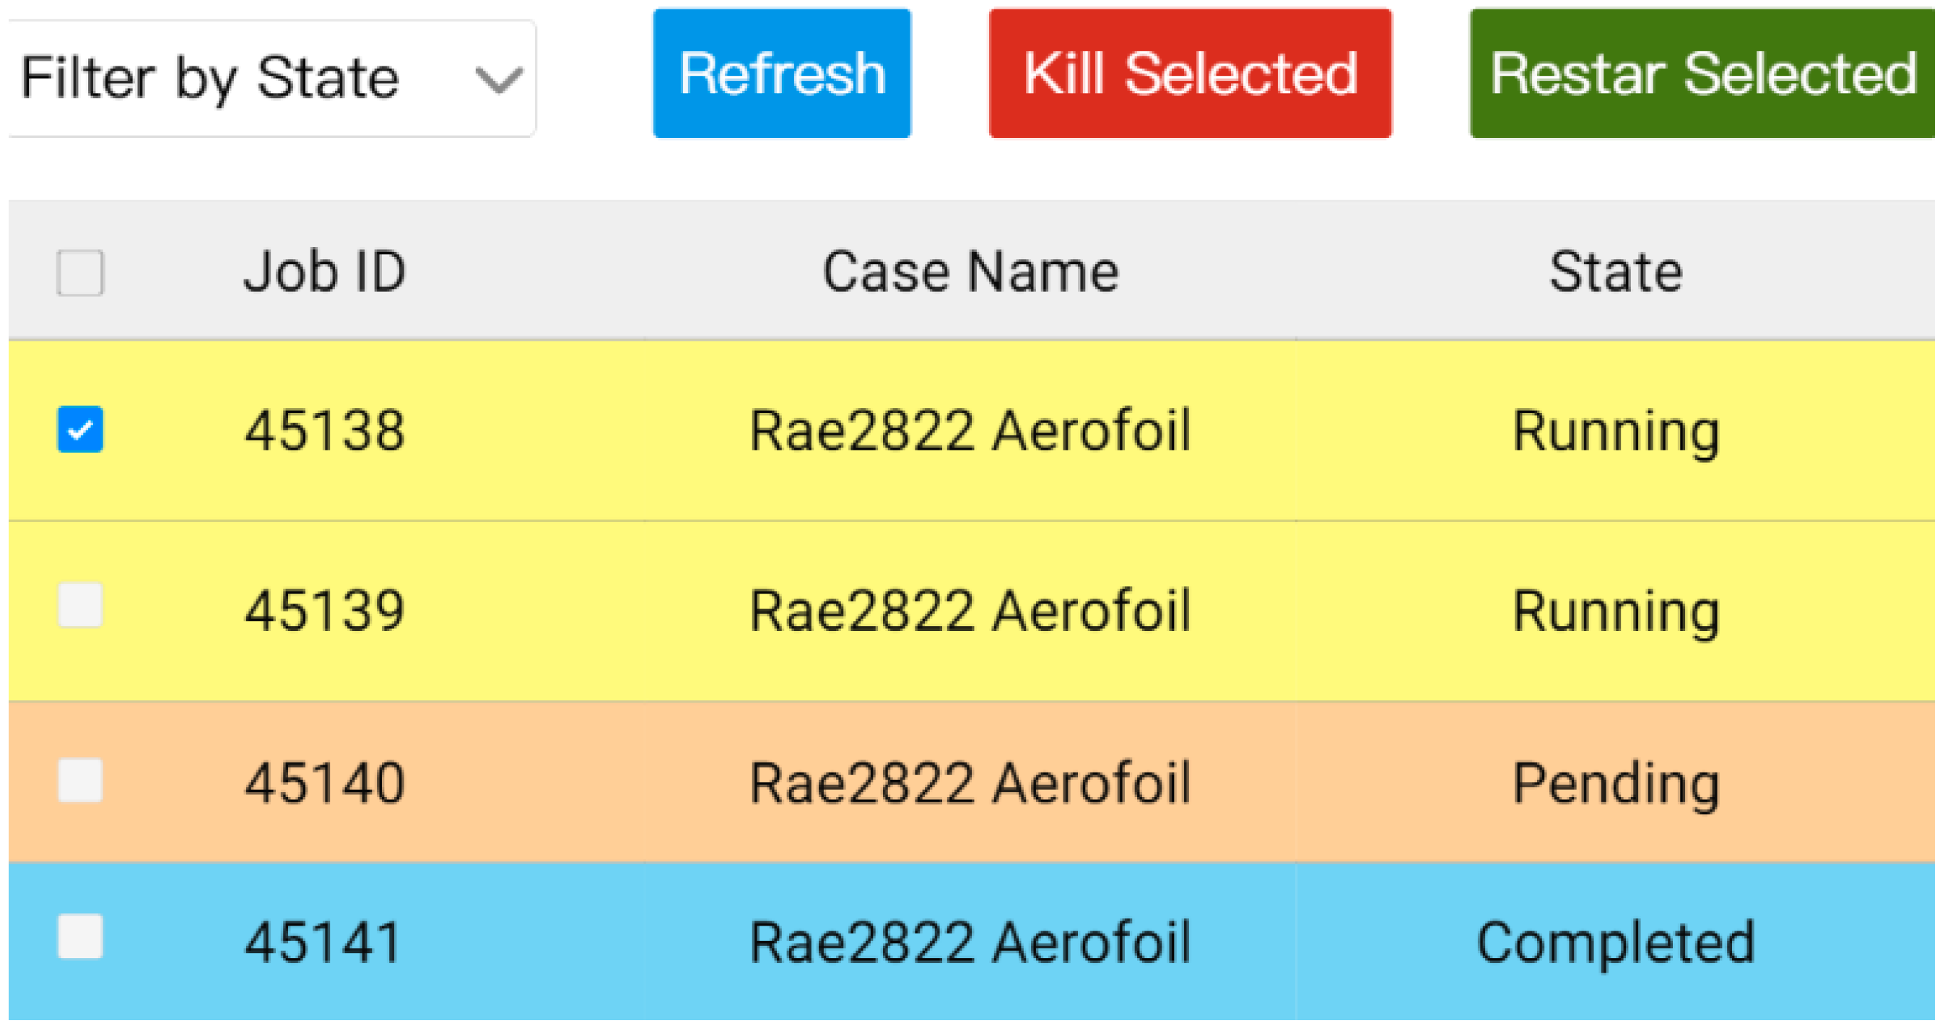The image size is (1945, 1031).
Task: Click the Refresh button
Action: (x=781, y=73)
